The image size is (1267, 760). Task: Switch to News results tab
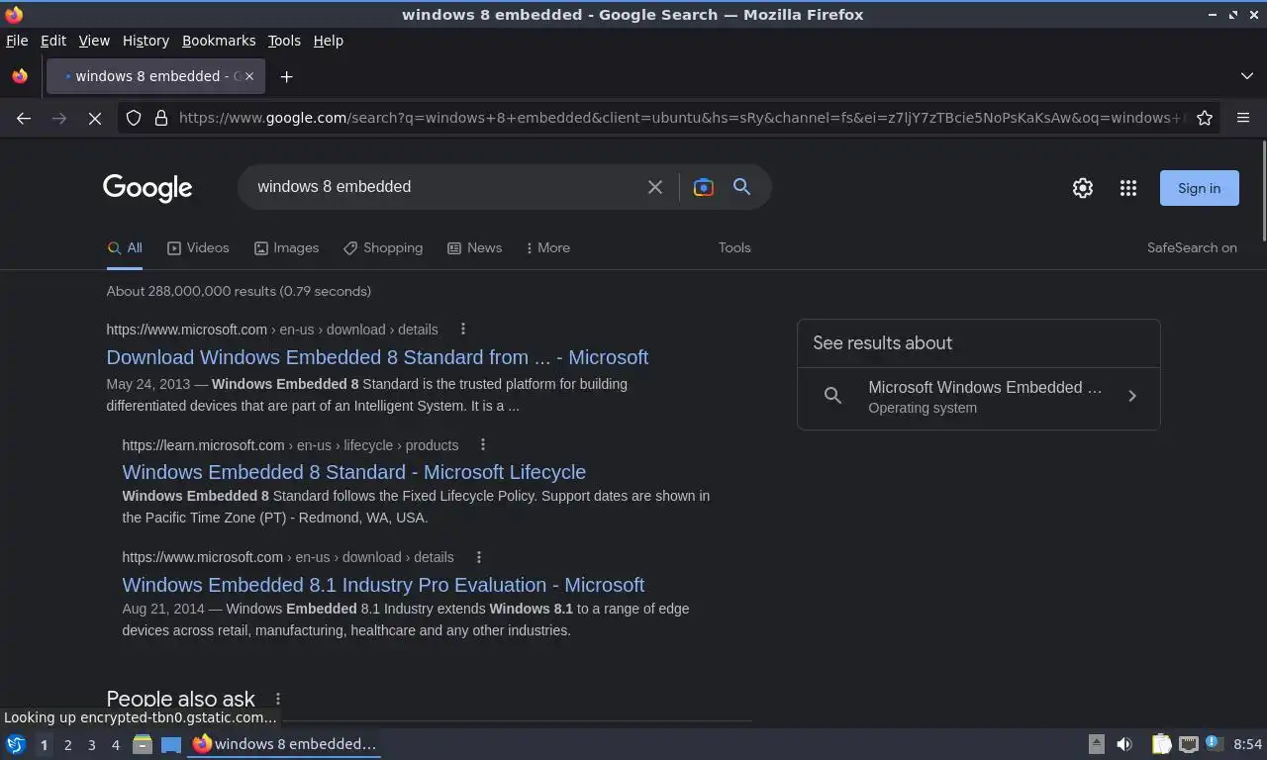(474, 248)
